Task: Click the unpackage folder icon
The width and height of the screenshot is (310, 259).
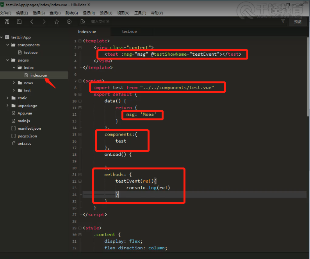Action: [x=13, y=106]
